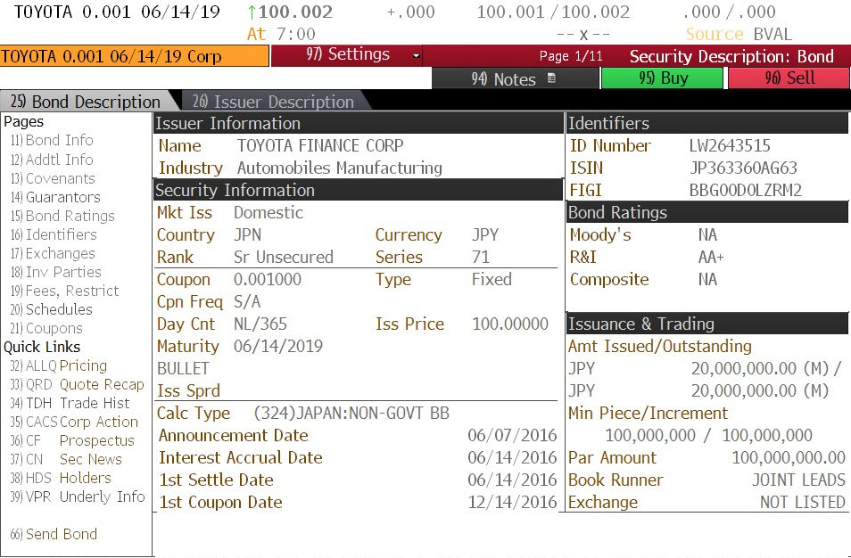The height and width of the screenshot is (558, 851).
Task: Click the Currency value JPY
Action: pos(485,234)
